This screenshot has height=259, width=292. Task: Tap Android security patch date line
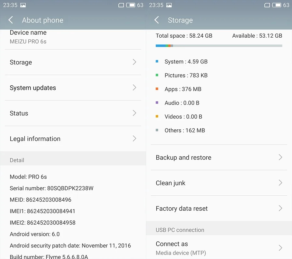pyautogui.click(x=70, y=246)
